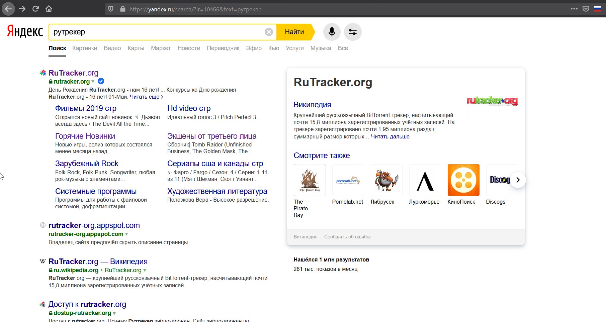Click the browser forward arrow
The image size is (606, 322).
pyautogui.click(x=22, y=9)
